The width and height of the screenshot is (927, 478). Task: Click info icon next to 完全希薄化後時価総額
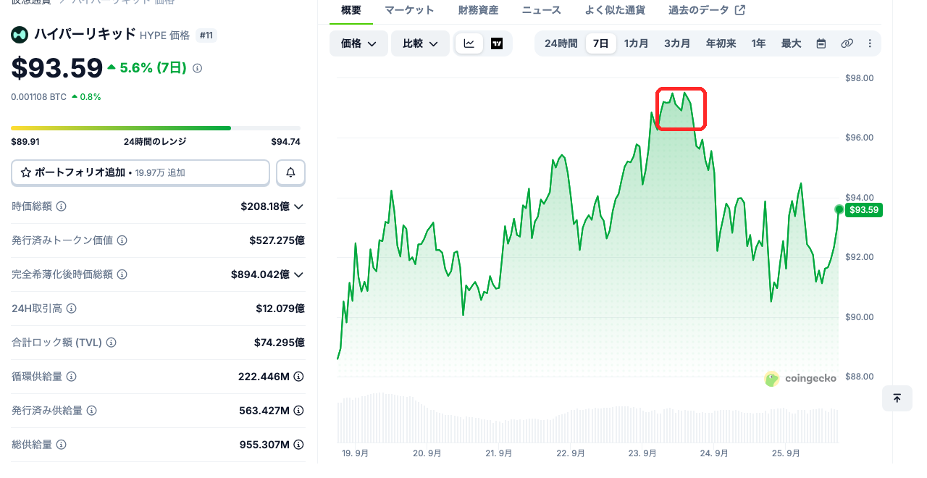click(122, 274)
